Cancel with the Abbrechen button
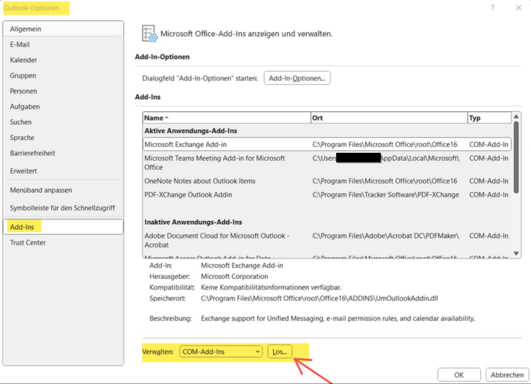This screenshot has width=531, height=384. 507,375
